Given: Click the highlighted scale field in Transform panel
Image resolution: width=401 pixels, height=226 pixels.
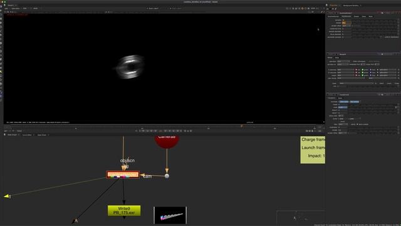Looking at the screenshot, I should click(x=343, y=107).
